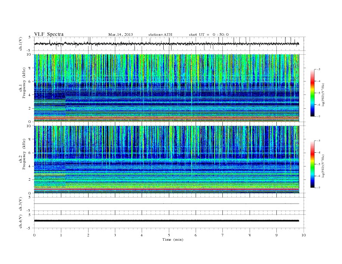Click the "-7" tick on ch.1 colorbar
Screen dimensions: 342x264
coord(319,116)
